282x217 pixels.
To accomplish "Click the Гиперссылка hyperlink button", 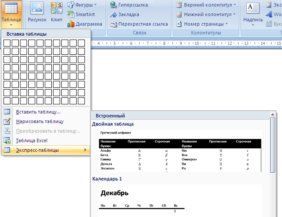I will (129, 5).
